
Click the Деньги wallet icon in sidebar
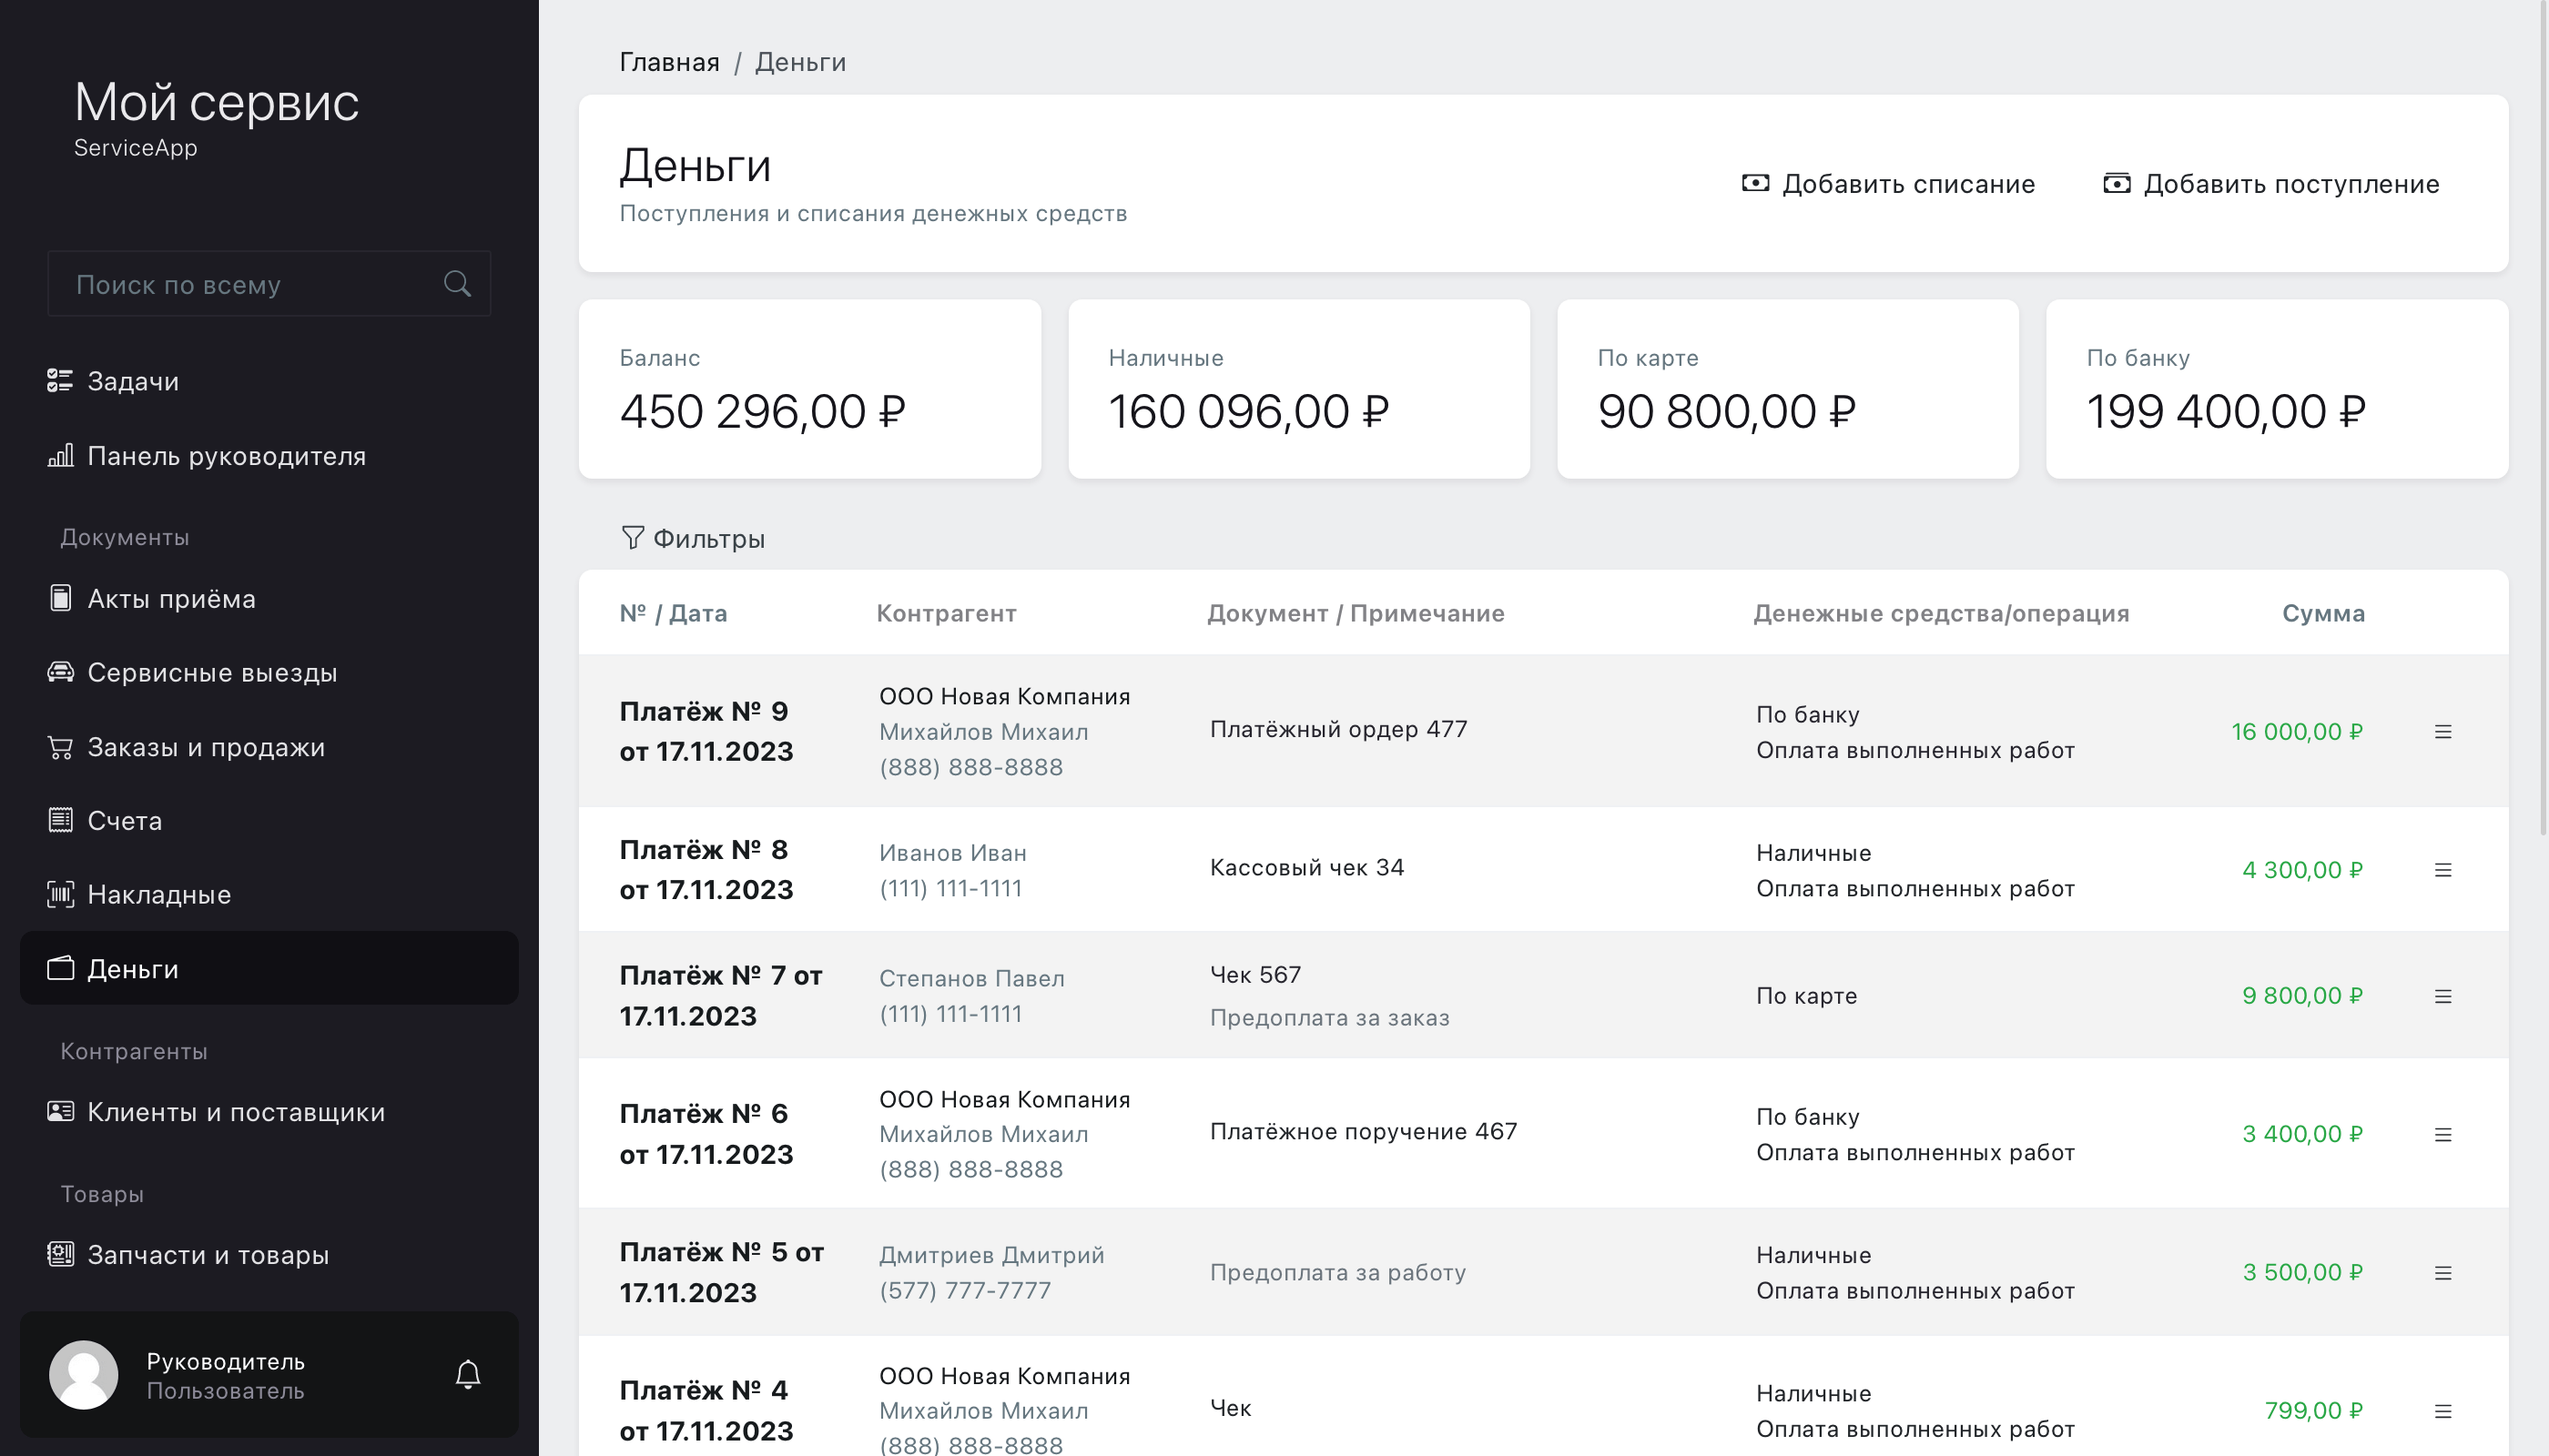click(60, 968)
